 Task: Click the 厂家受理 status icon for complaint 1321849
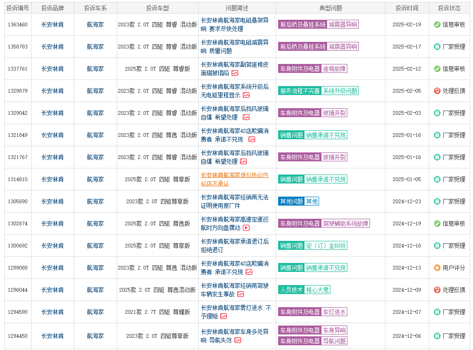tap(437, 135)
